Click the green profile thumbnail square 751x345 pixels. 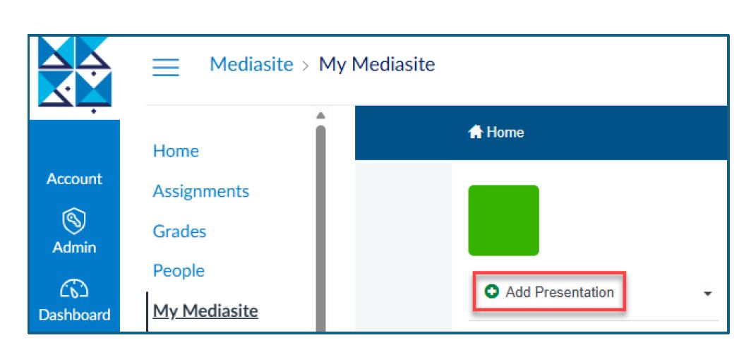tap(503, 220)
